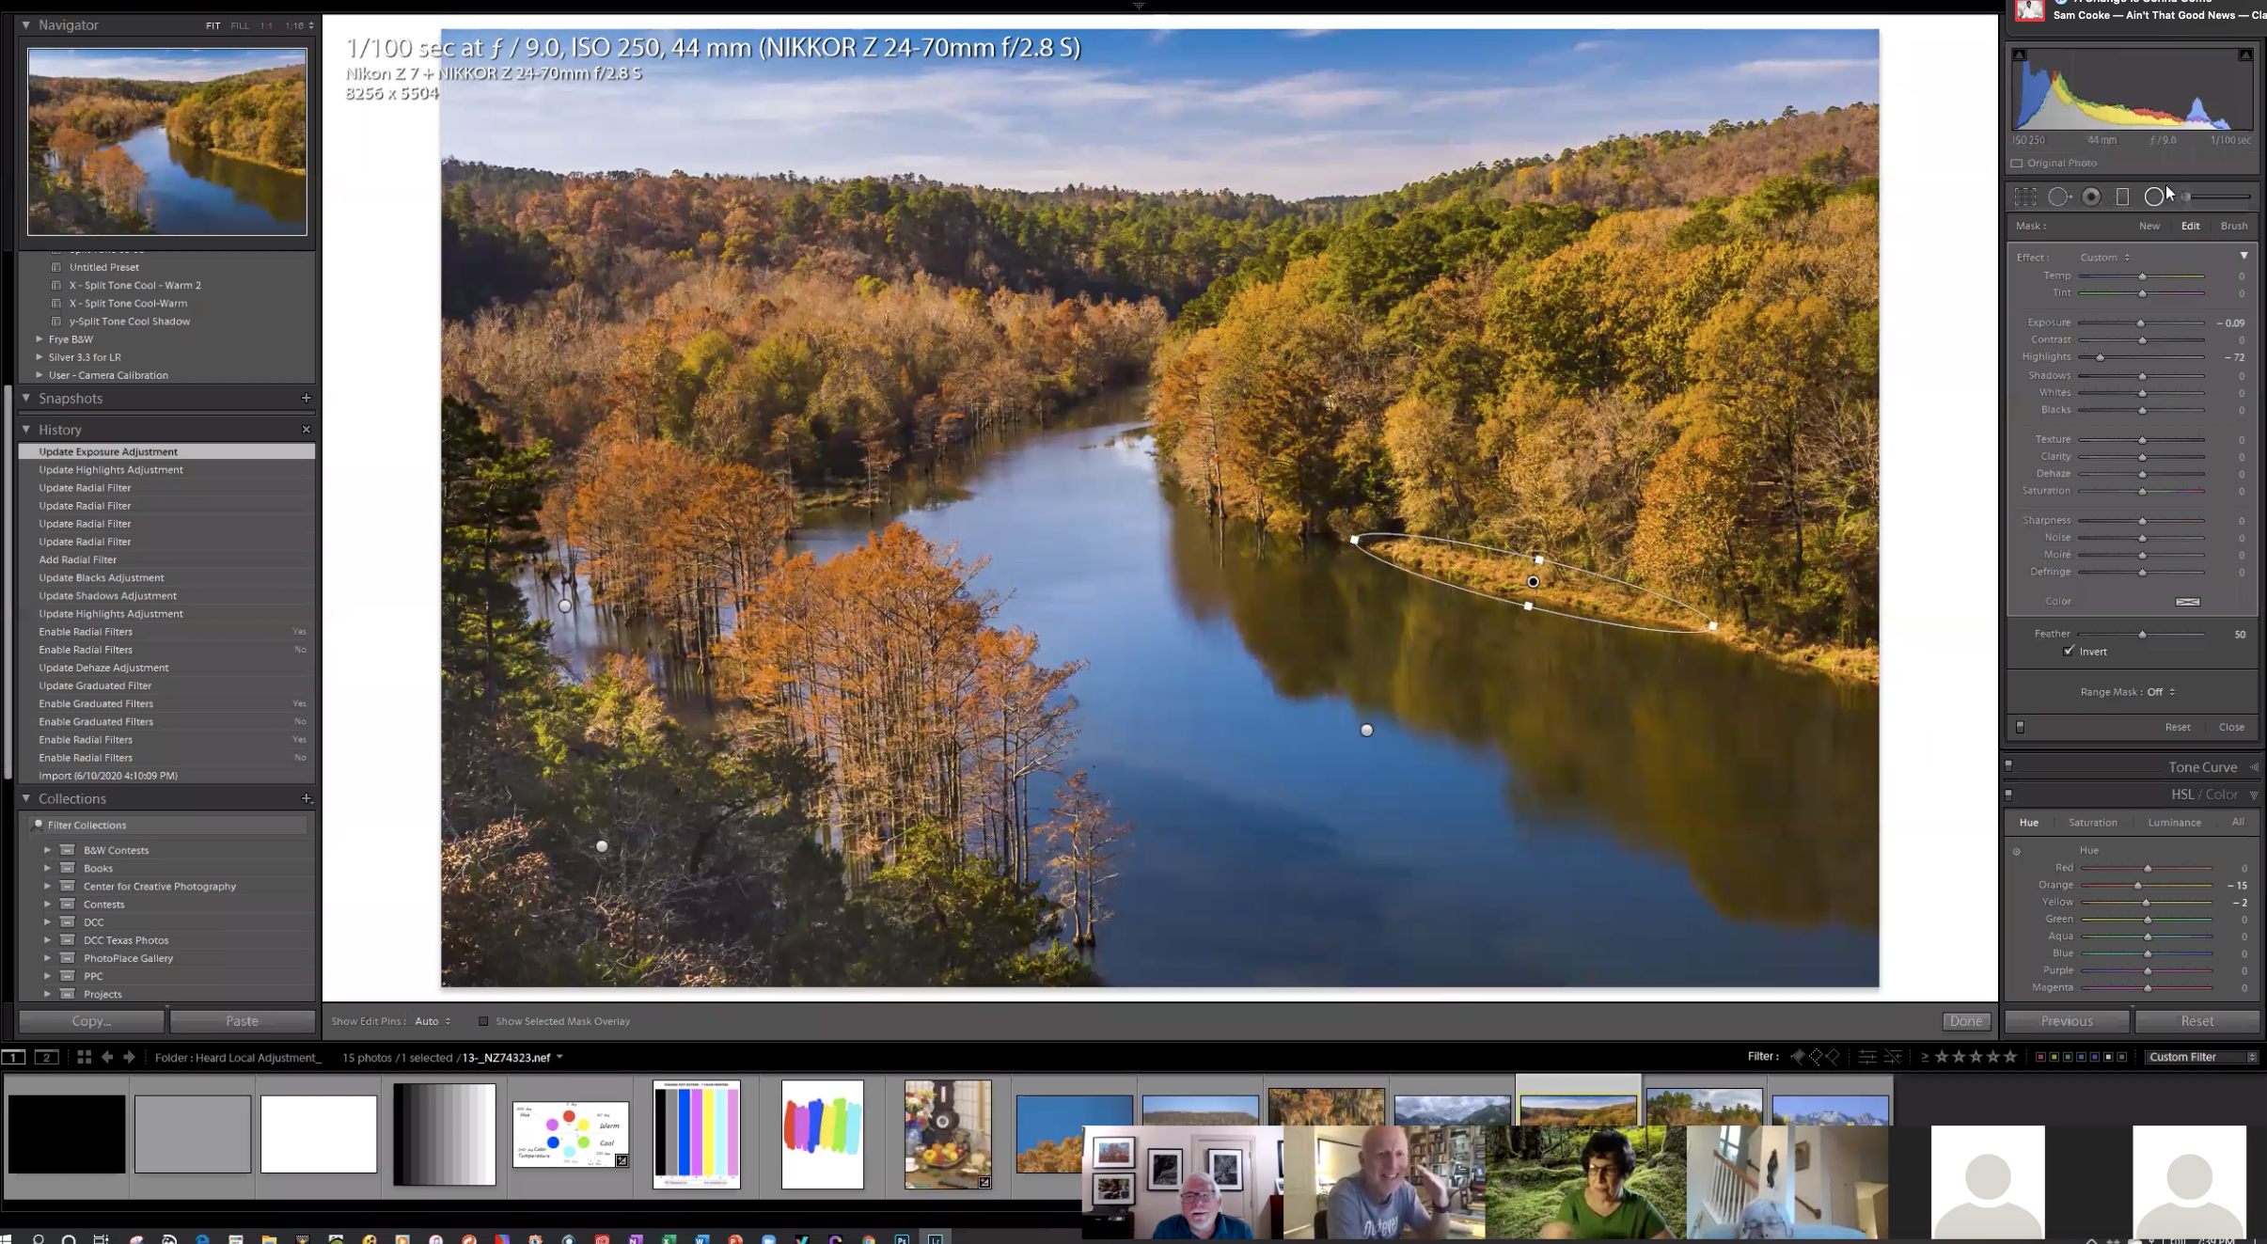
Task: Expand the B&W Contests collection
Action: tap(47, 850)
